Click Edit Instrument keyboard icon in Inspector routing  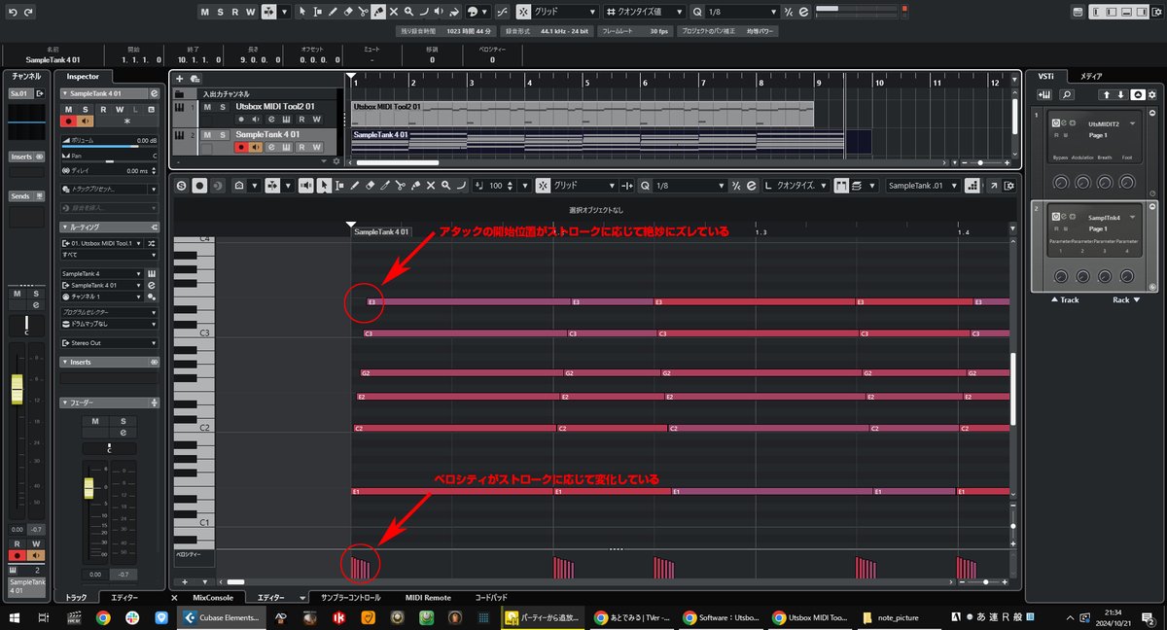click(x=153, y=273)
